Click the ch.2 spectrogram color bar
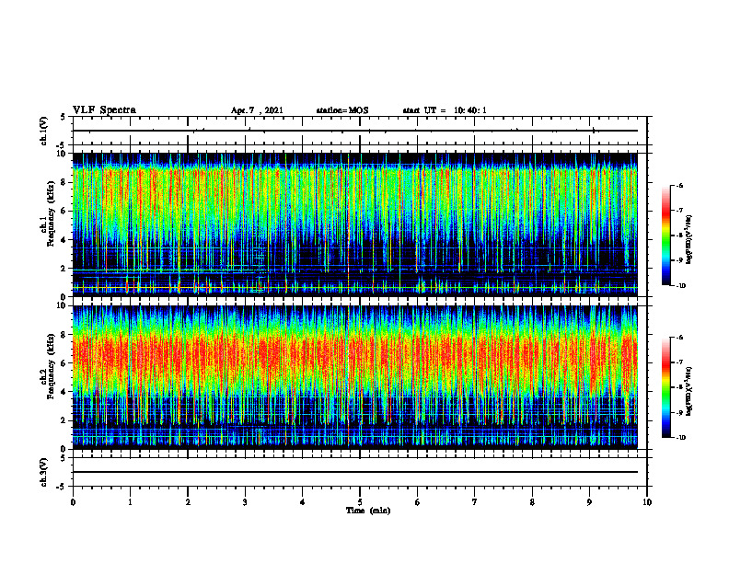729x563 pixels. coord(665,387)
